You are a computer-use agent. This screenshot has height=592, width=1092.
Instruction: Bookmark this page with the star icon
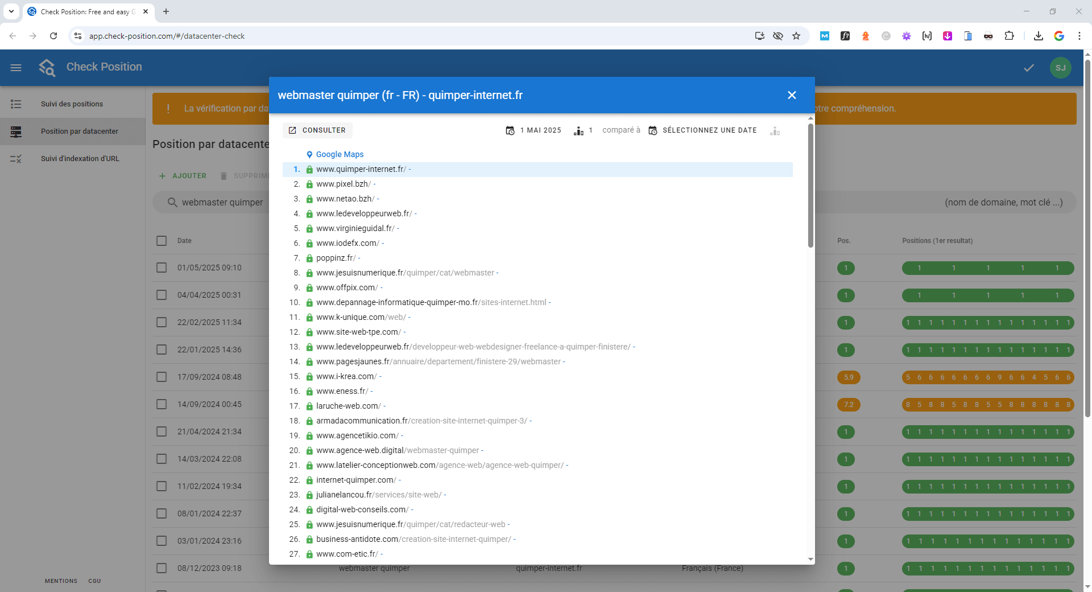click(796, 36)
